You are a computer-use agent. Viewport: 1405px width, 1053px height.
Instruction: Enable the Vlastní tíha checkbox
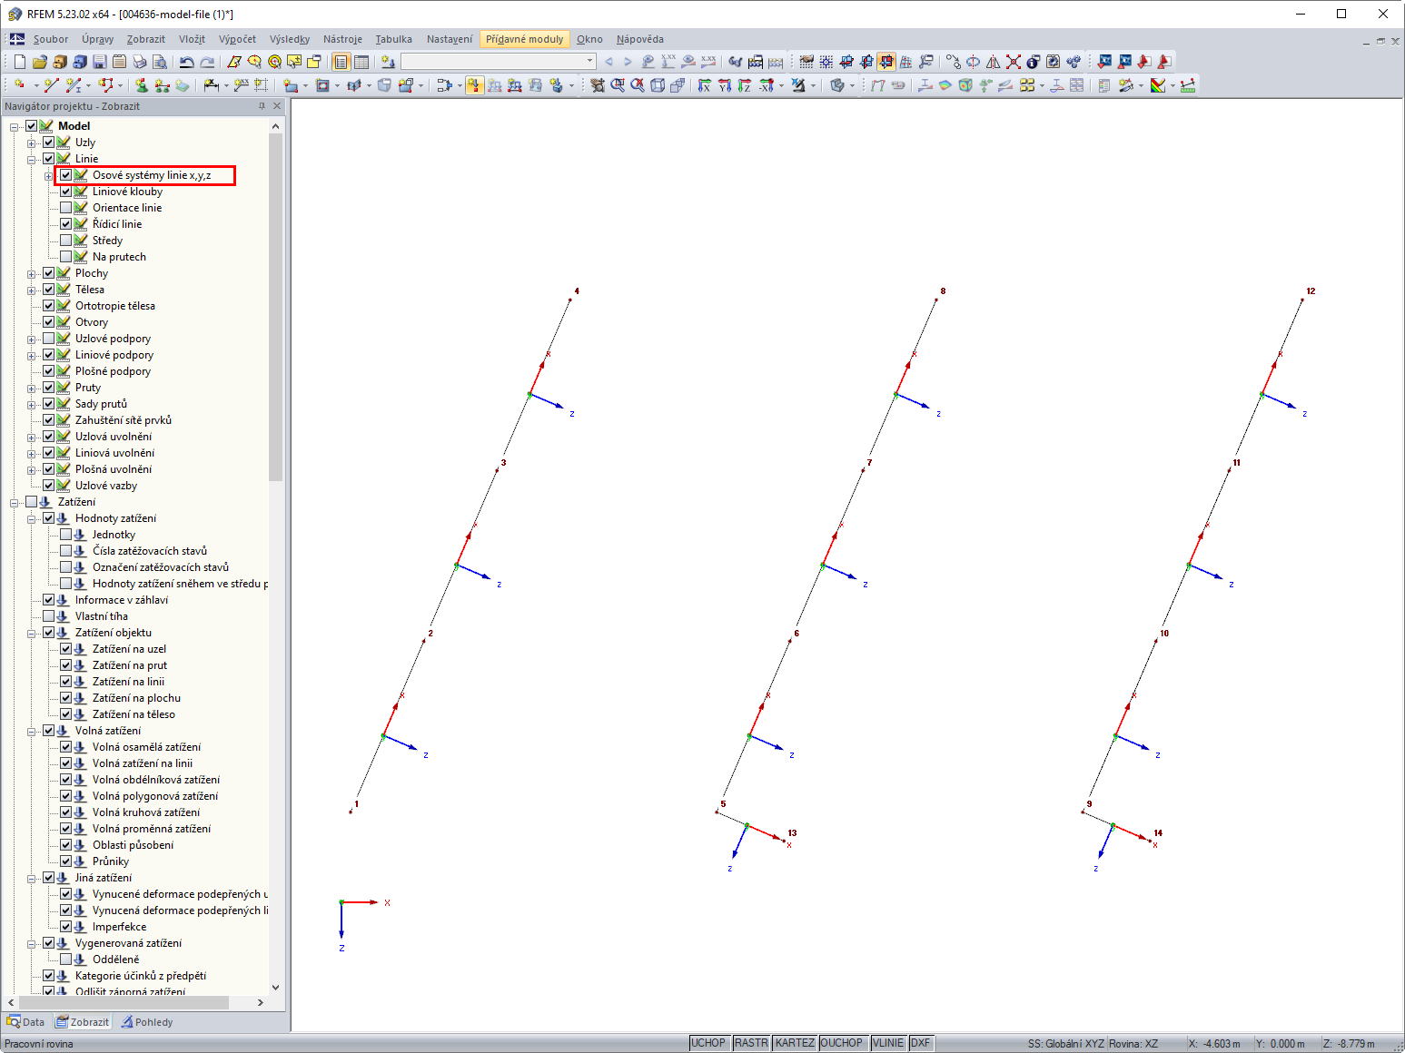48,616
